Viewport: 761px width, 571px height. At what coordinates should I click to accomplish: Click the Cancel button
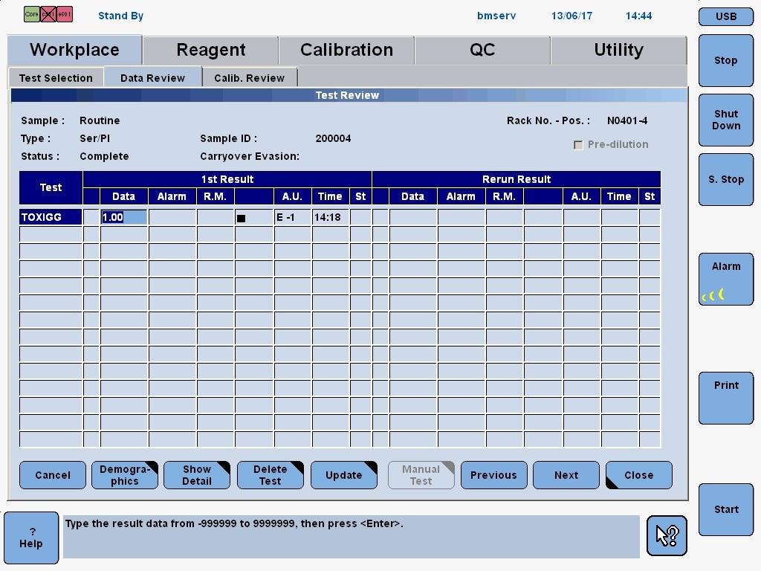tap(53, 475)
